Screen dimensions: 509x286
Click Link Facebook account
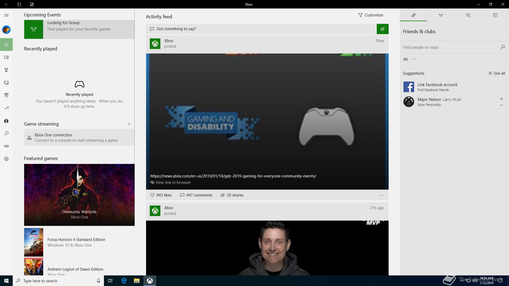tap(454, 87)
